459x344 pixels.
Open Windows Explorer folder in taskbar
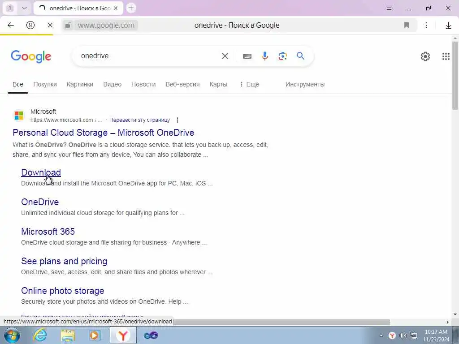point(68,335)
